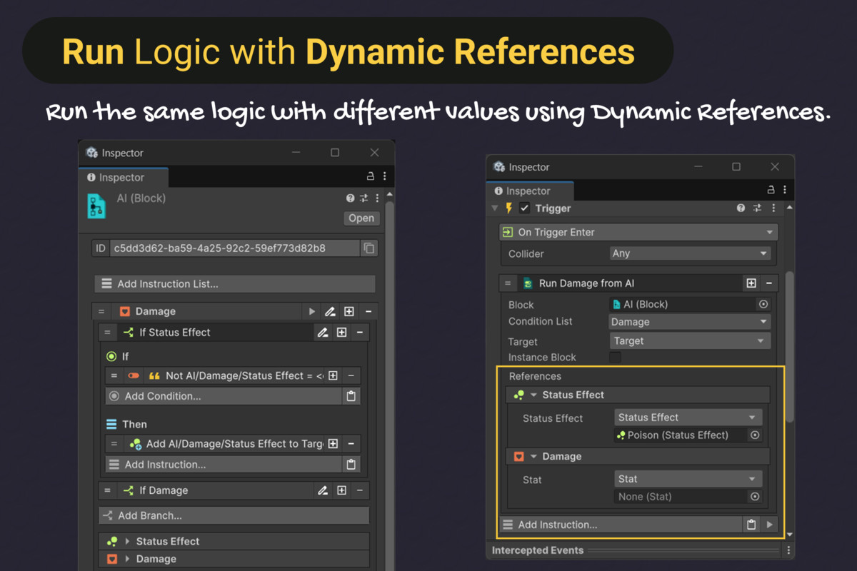Select the Inspector tab in the left window
The width and height of the screenshot is (857, 571).
121,178
